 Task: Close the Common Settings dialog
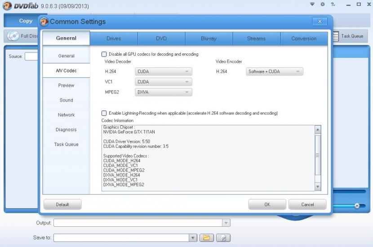(x=320, y=21)
